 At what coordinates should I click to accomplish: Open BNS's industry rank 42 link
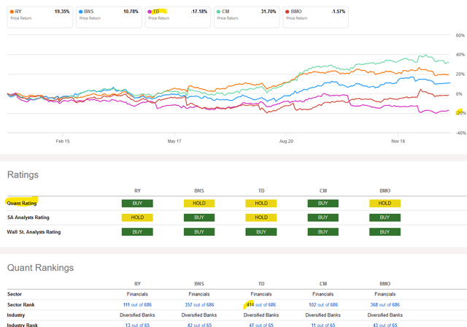click(x=198, y=323)
